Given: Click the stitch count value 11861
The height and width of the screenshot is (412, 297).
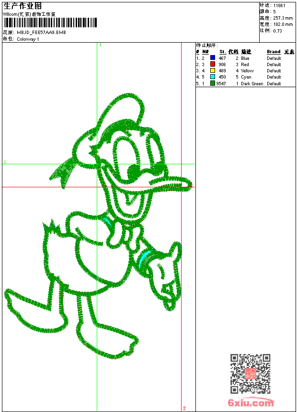Looking at the screenshot, I should (279, 6).
